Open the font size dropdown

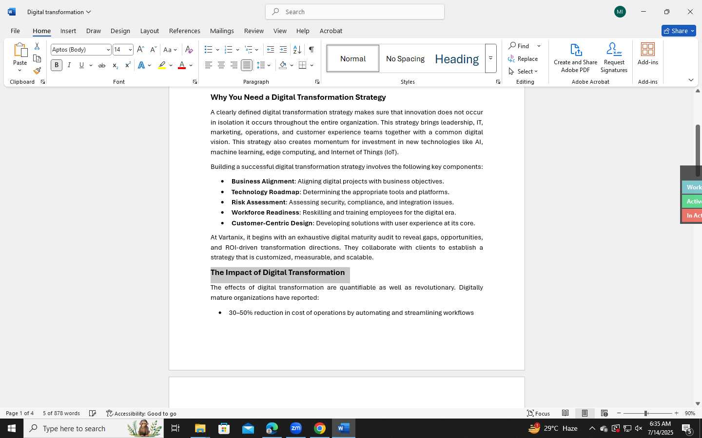click(130, 50)
